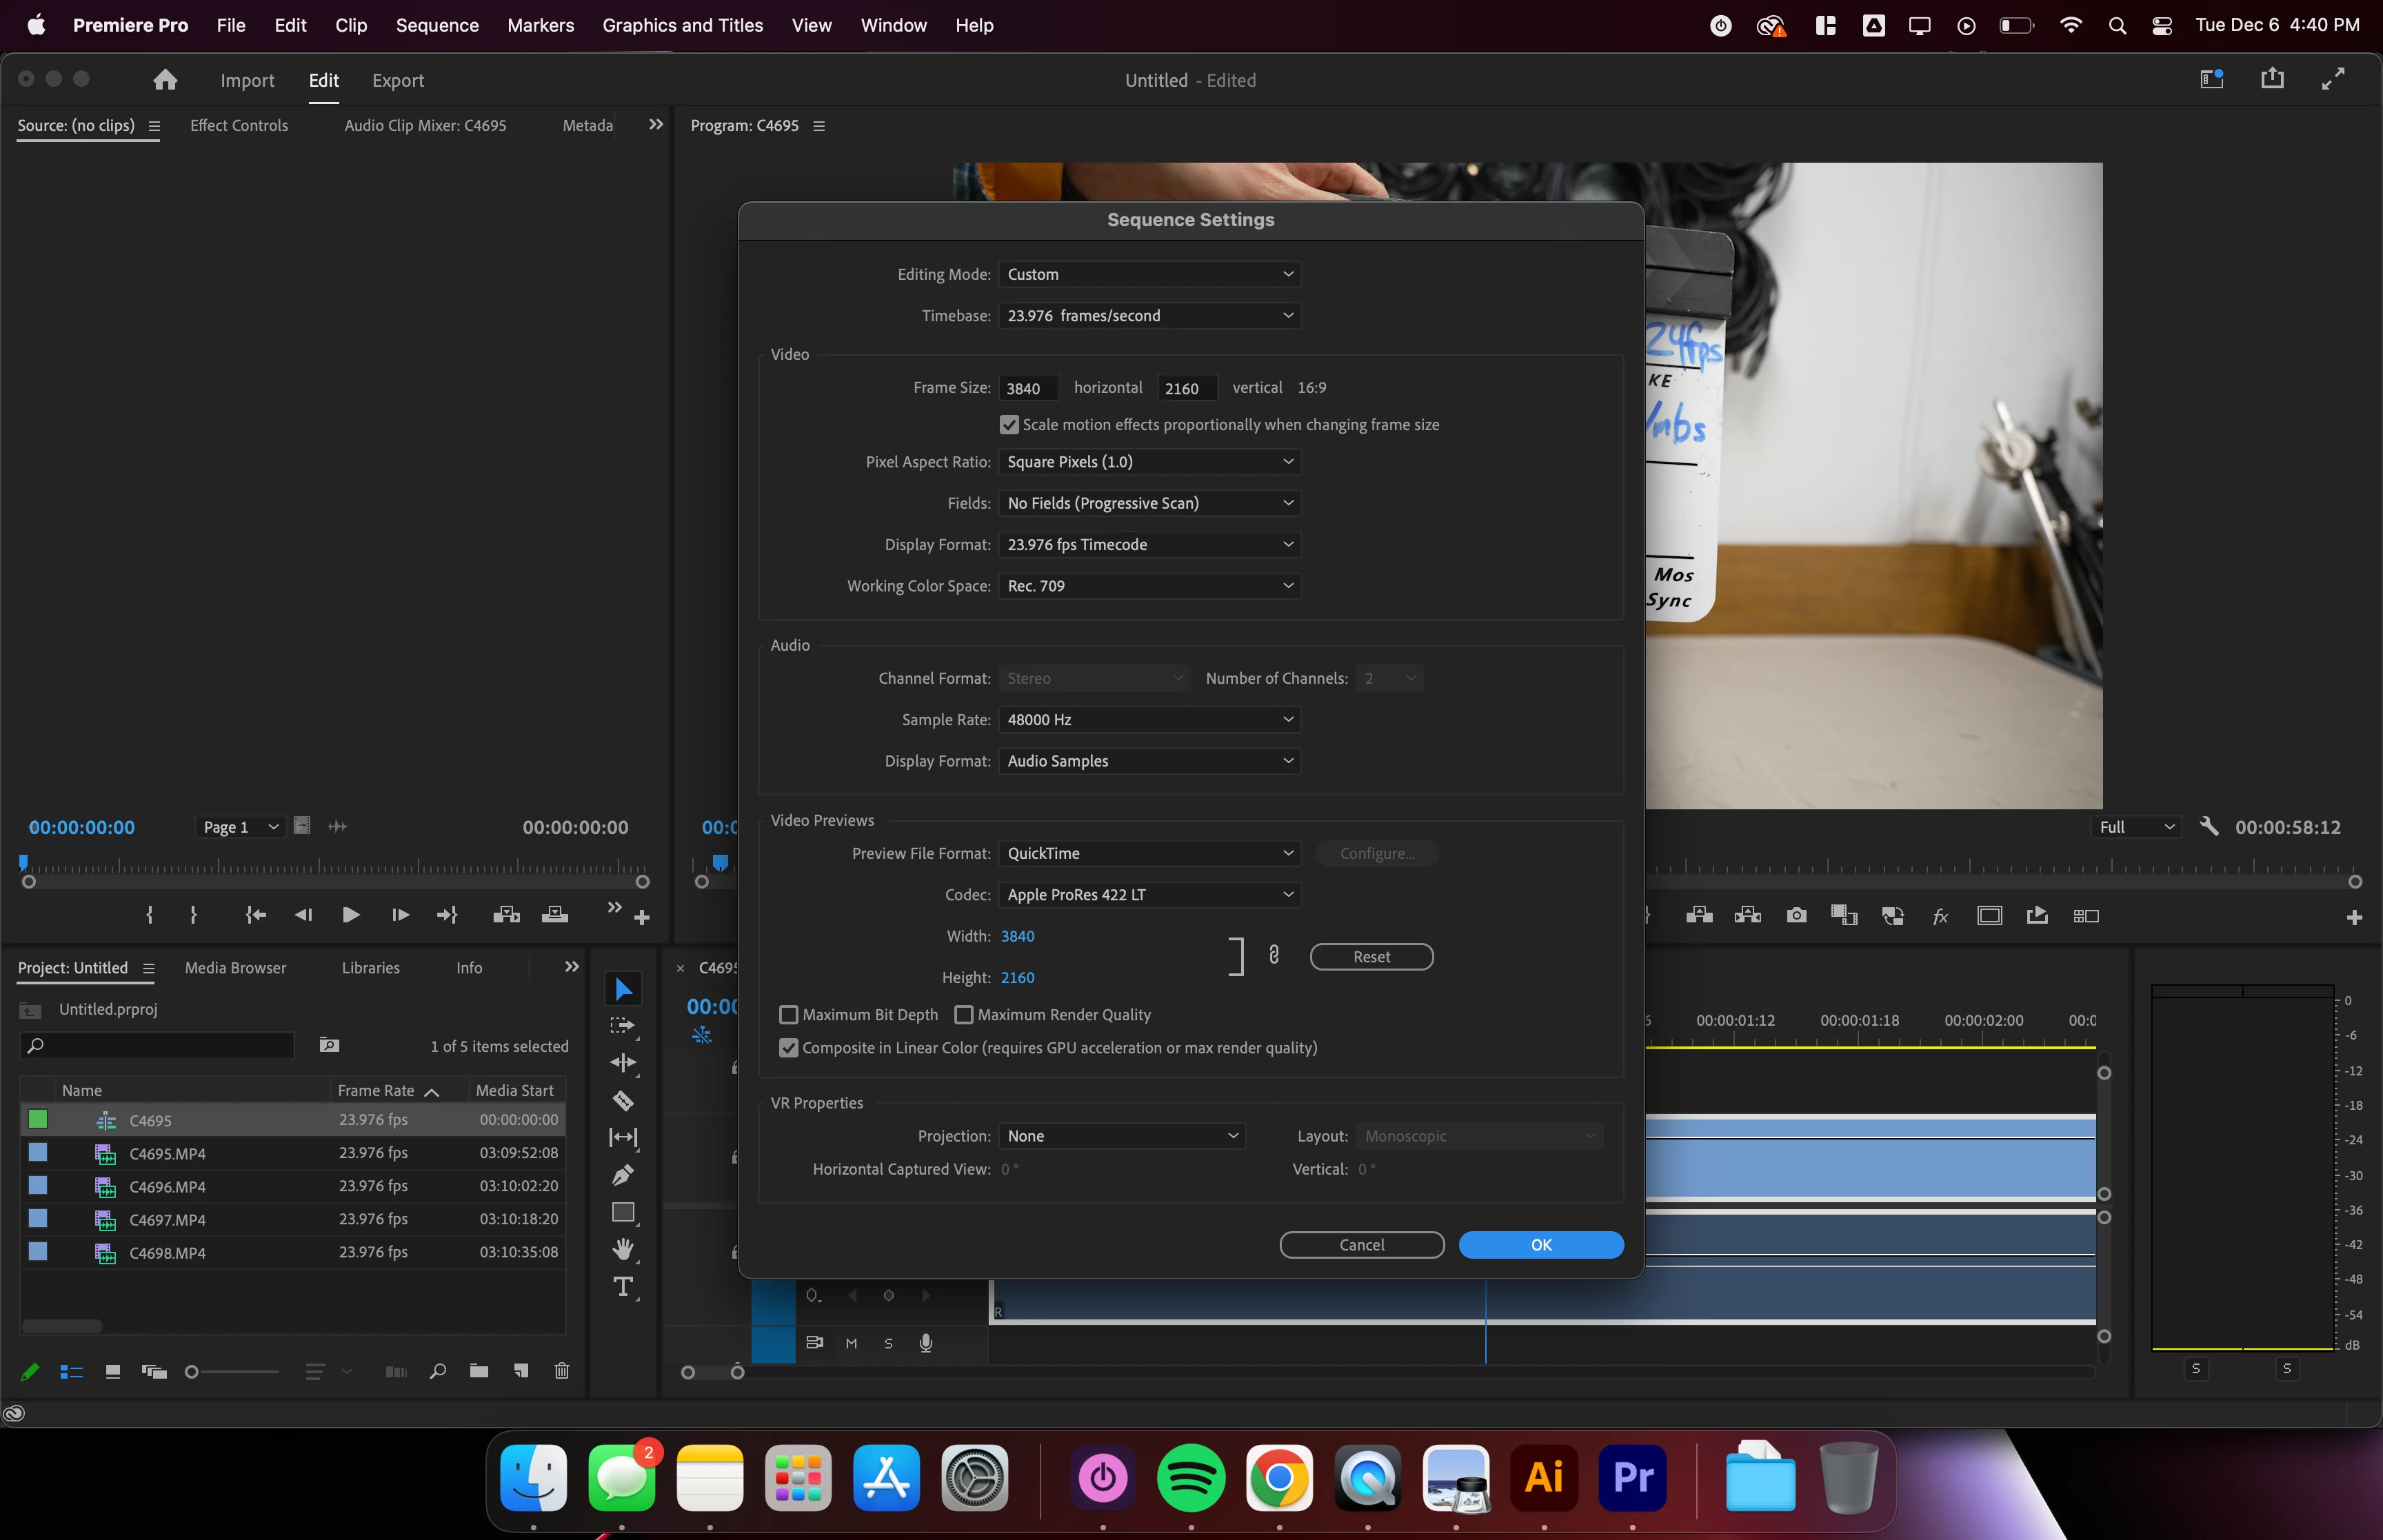
Task: Click the Export Frame camera icon
Action: click(1796, 915)
